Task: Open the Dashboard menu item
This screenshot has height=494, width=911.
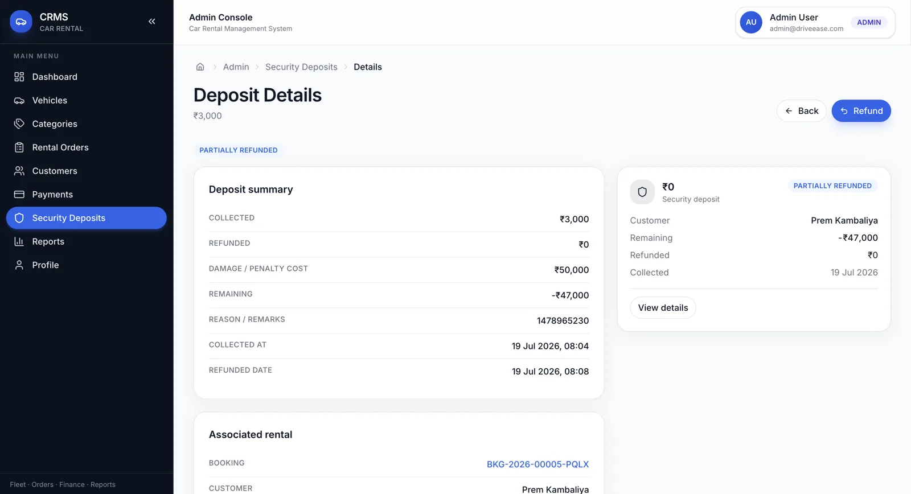Action: pyautogui.click(x=87, y=77)
